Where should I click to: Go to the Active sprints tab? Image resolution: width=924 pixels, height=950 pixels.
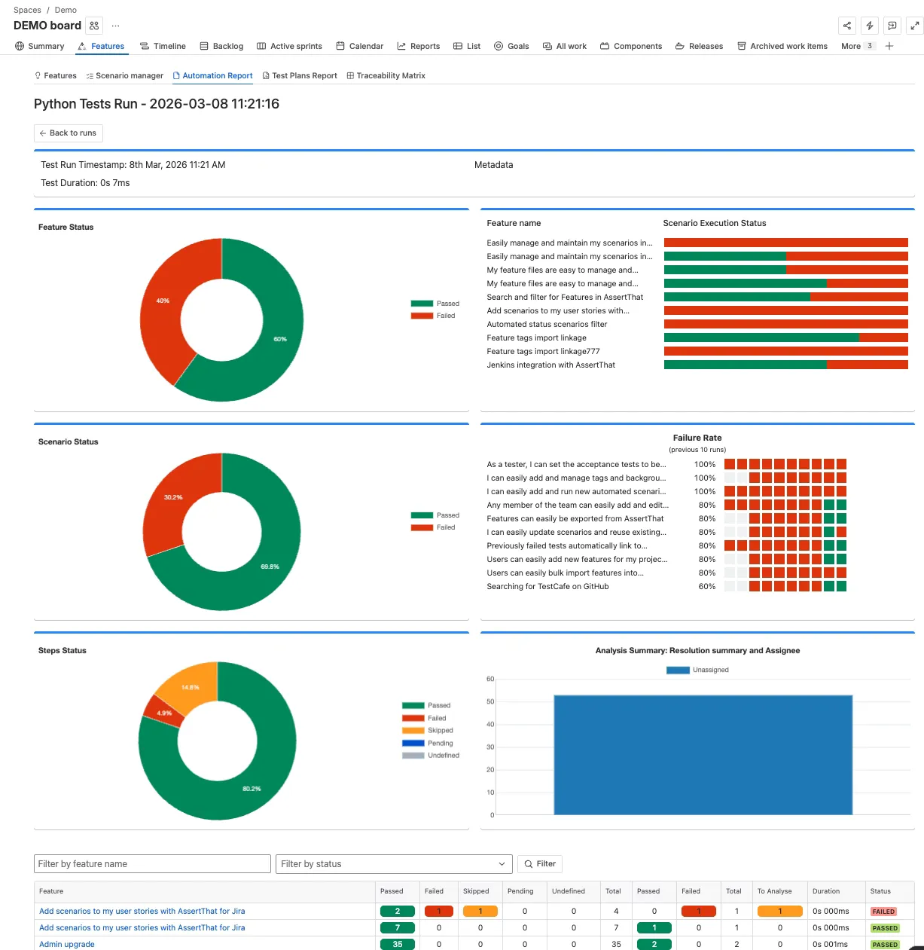tap(289, 46)
